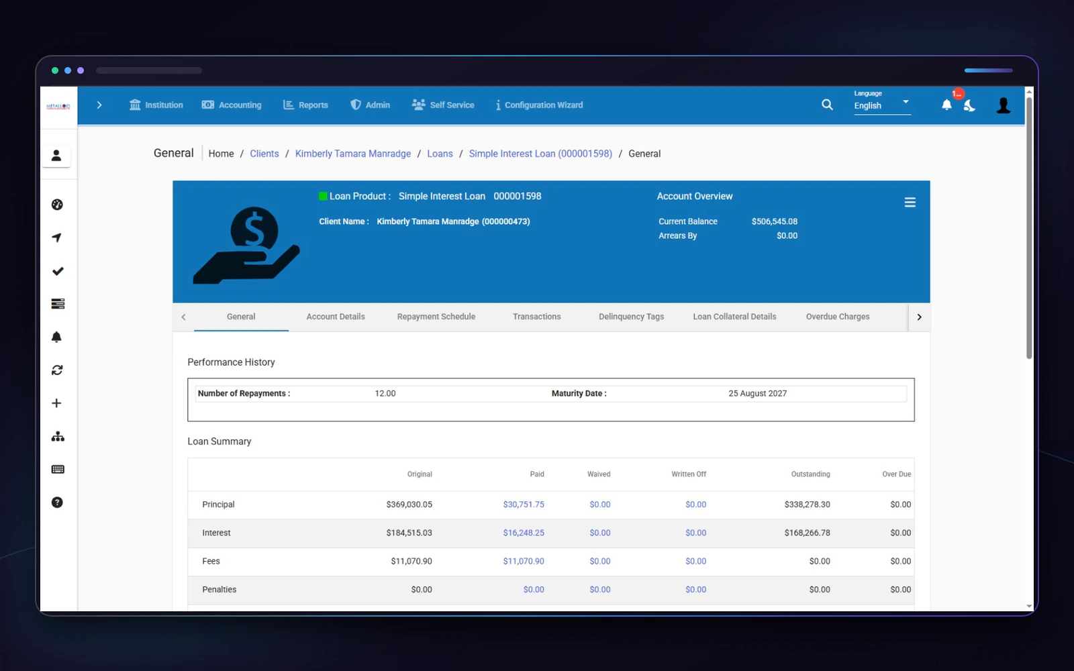
Task: Click the sidebar server list icon
Action: click(58, 304)
